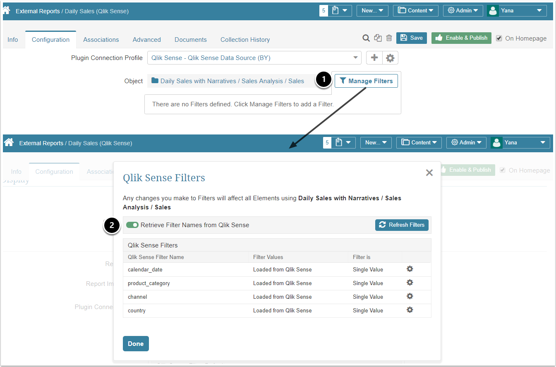This screenshot has width=556, height=367.
Task: Click the Manage Filters button
Action: pos(366,81)
